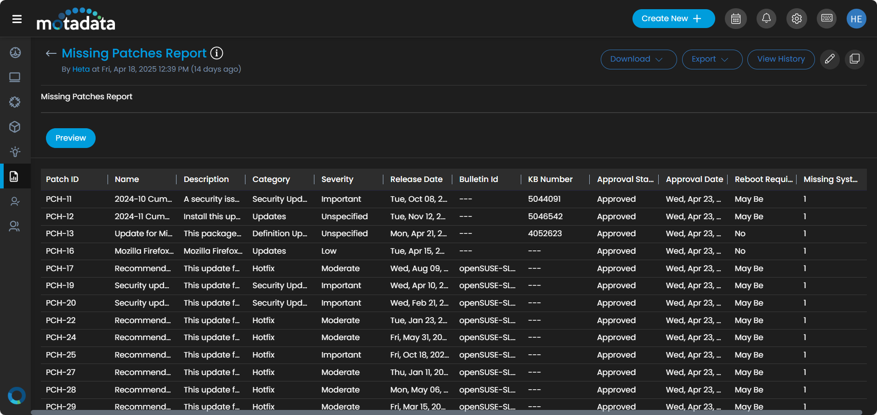Click the Update for Mi... name cell
877x415 pixels.
[x=143, y=233]
